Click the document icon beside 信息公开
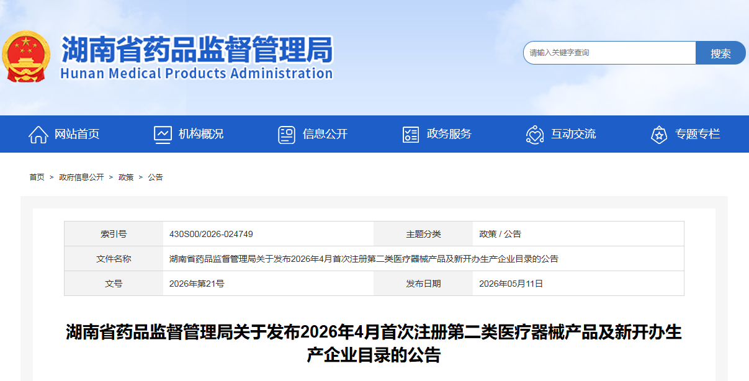This screenshot has height=381, width=749. pos(287,134)
